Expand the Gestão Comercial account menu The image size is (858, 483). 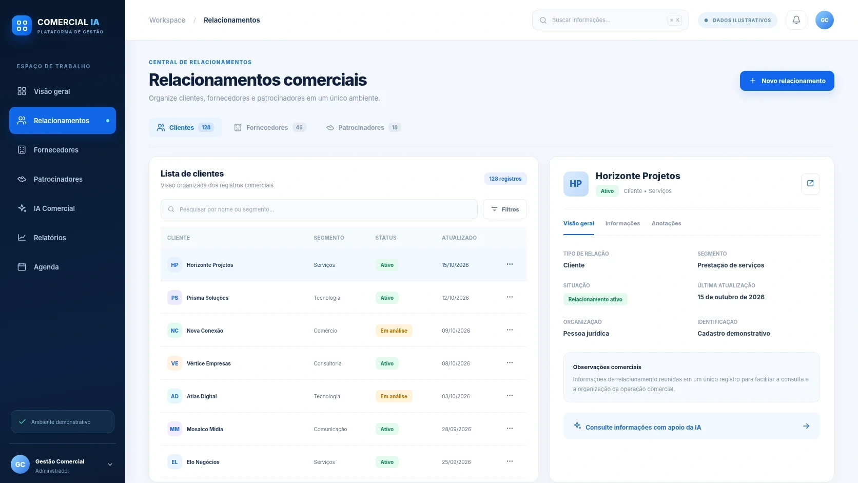[110, 465]
